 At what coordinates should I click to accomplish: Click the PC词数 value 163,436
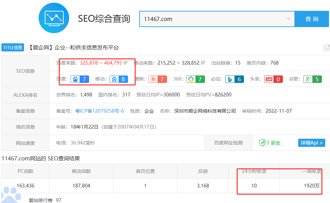click(25, 186)
